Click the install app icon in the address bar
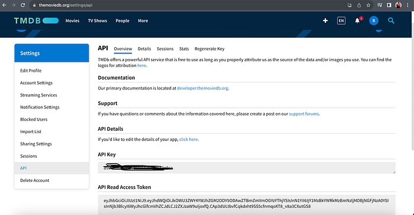Image resolution: width=414 pixels, height=215 pixels. click(350, 5)
